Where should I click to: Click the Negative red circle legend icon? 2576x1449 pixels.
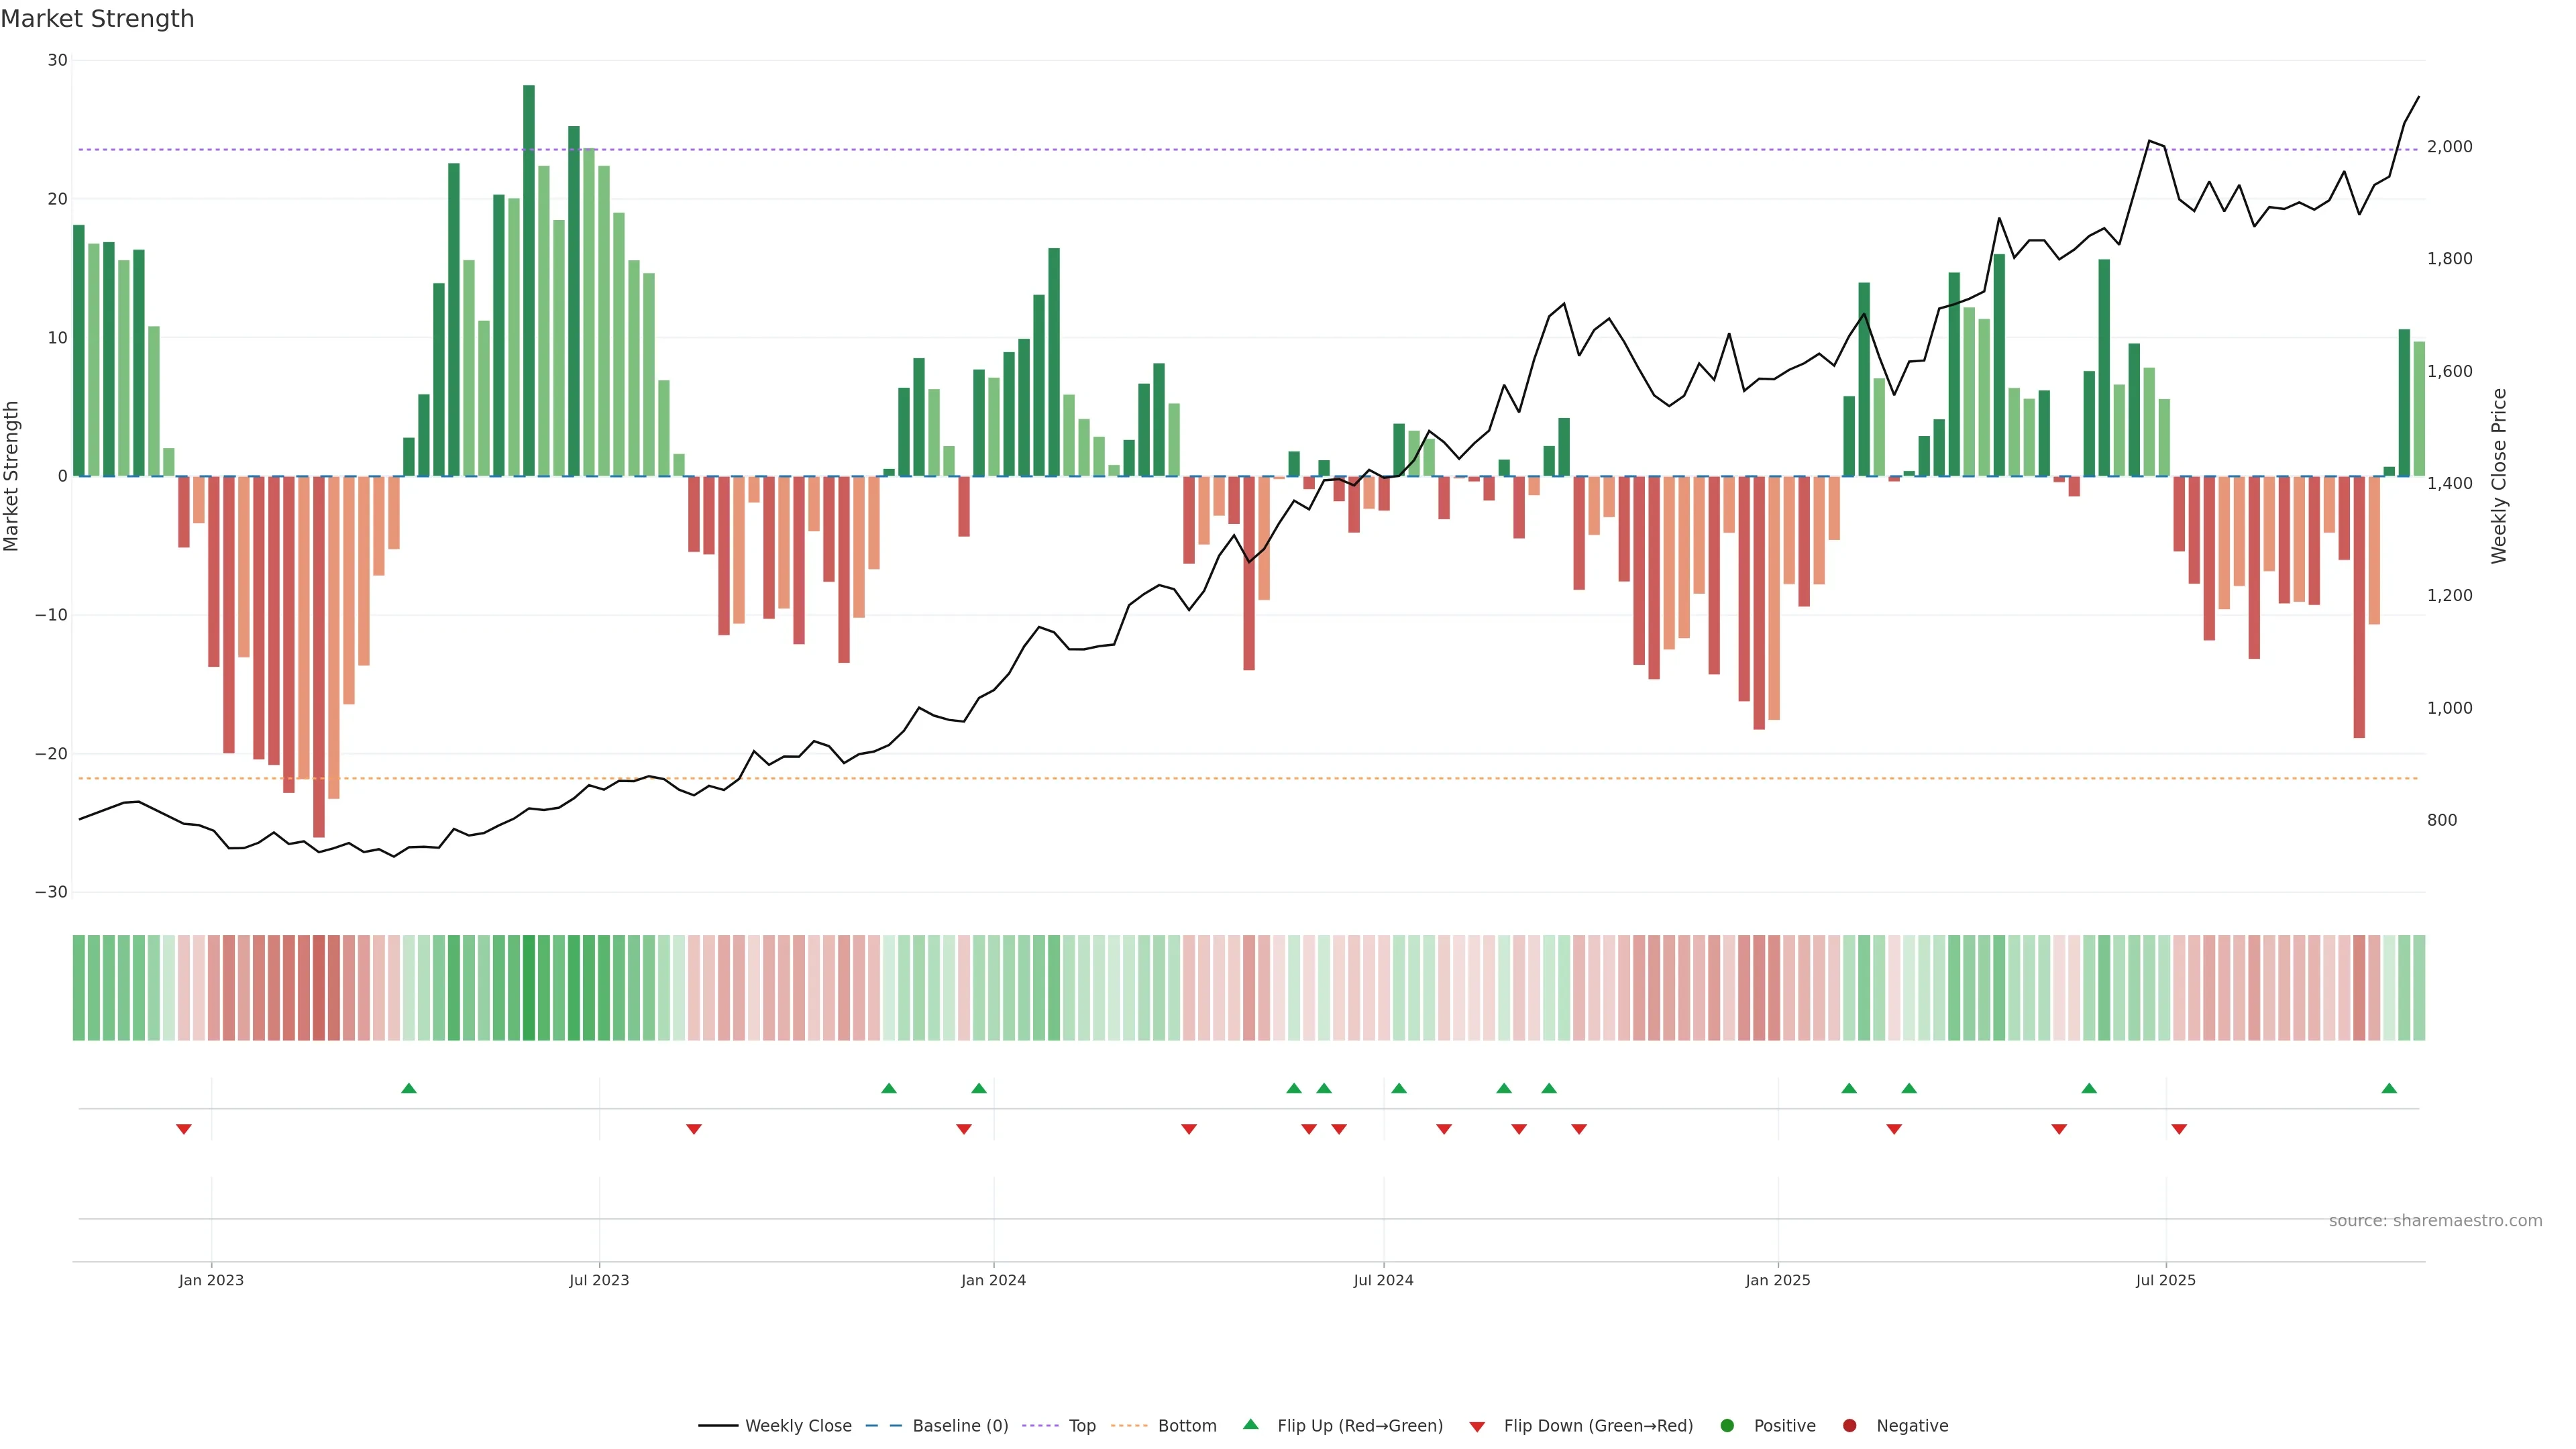coord(1849,1425)
